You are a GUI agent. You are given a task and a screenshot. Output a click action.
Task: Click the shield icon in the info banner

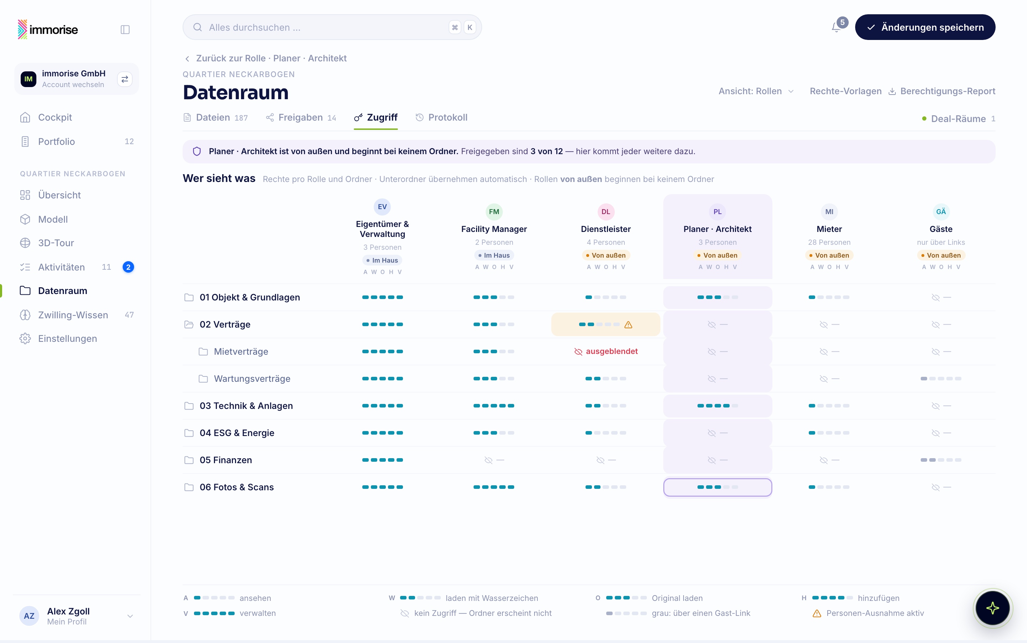point(197,151)
